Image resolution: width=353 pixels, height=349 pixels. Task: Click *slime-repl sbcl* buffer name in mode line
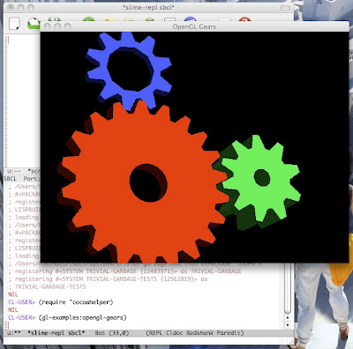pyautogui.click(x=56, y=333)
